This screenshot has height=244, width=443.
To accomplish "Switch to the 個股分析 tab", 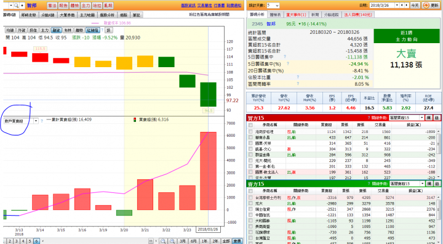I will 107,15.
